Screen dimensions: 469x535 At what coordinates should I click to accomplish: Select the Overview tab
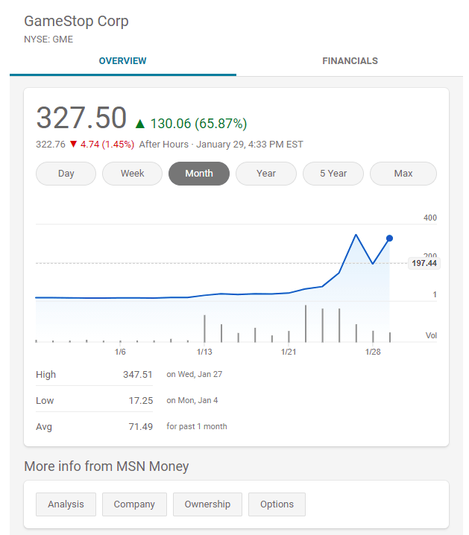[123, 61]
